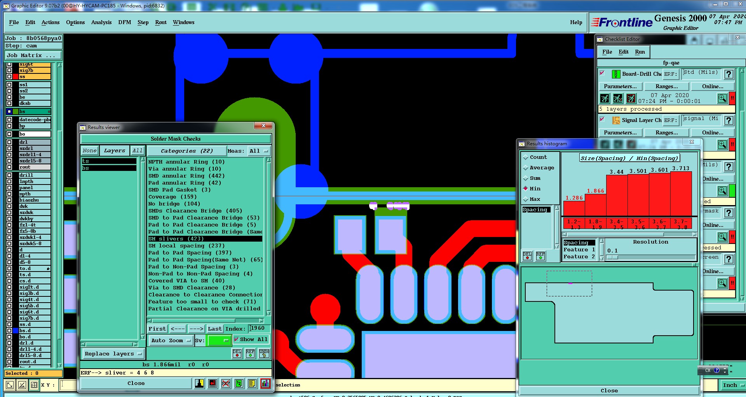Open magnifier results for Board-Drill check

pyautogui.click(x=722, y=98)
